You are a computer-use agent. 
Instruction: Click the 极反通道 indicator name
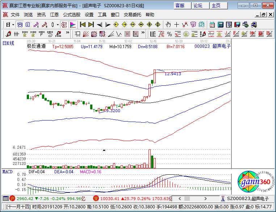tap(36, 46)
